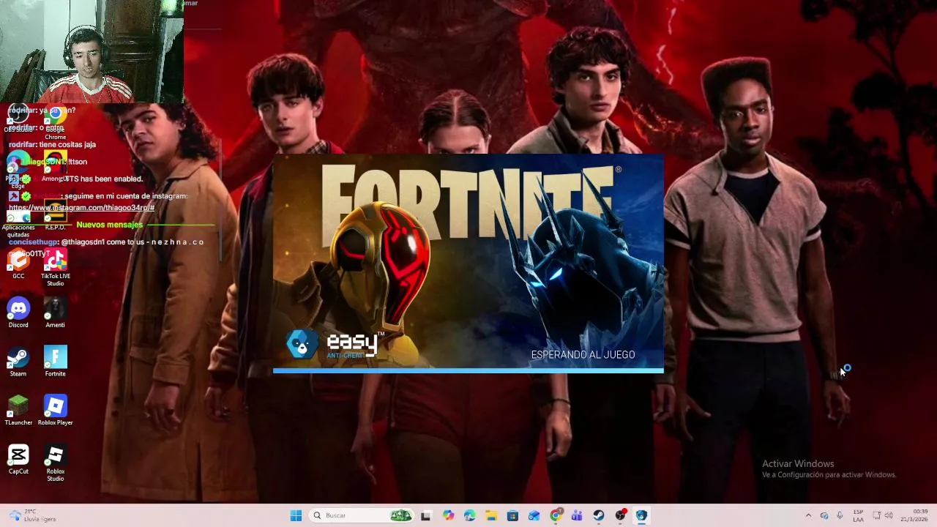The width and height of the screenshot is (937, 527).
Task: Select the OBS Studio desktop icon
Action: click(x=18, y=117)
